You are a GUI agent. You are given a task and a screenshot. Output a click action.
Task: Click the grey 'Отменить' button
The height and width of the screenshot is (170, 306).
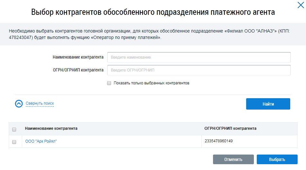point(233,160)
